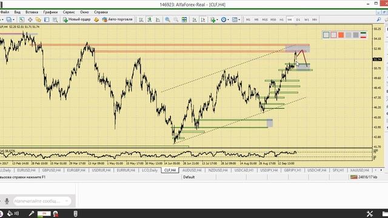This screenshot has height=218, width=388.
Task: Open the Вид menu
Action: point(18,12)
